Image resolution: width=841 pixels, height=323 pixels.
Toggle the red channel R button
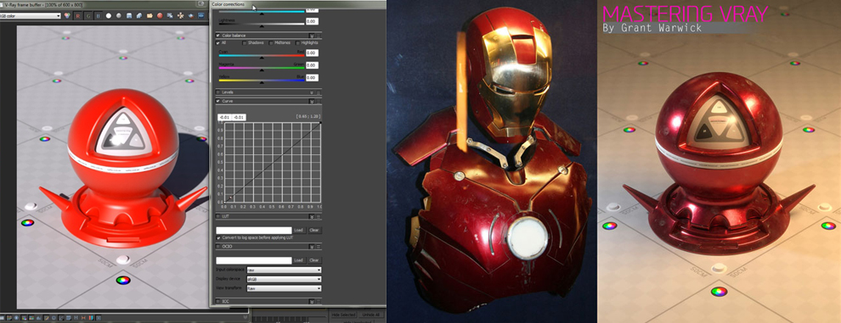point(78,16)
